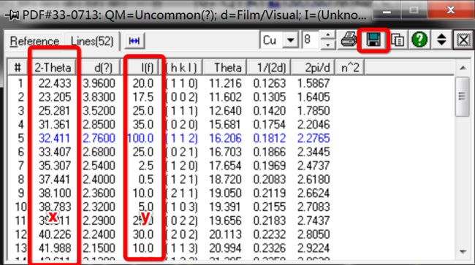Sort by the # column header
Image resolution: width=475 pixels, height=265 pixels.
pyautogui.click(x=18, y=67)
